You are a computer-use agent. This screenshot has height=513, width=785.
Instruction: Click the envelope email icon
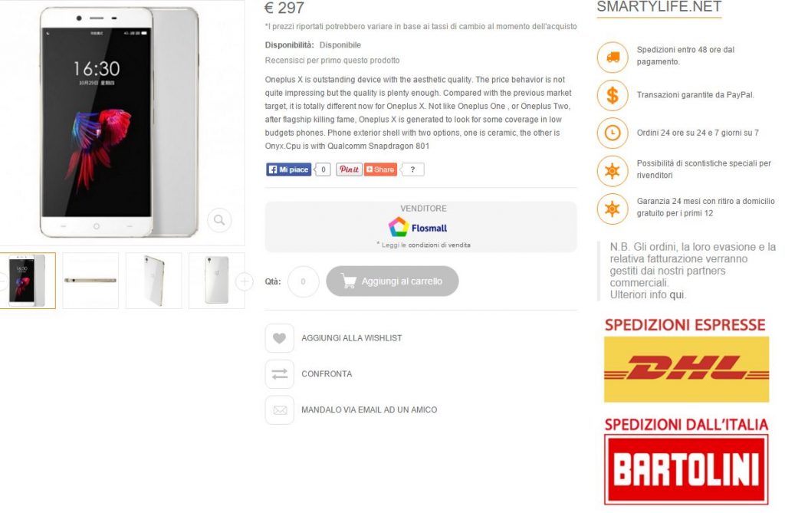[x=279, y=409]
